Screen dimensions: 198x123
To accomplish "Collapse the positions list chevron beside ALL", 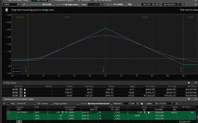I will click(4, 104).
